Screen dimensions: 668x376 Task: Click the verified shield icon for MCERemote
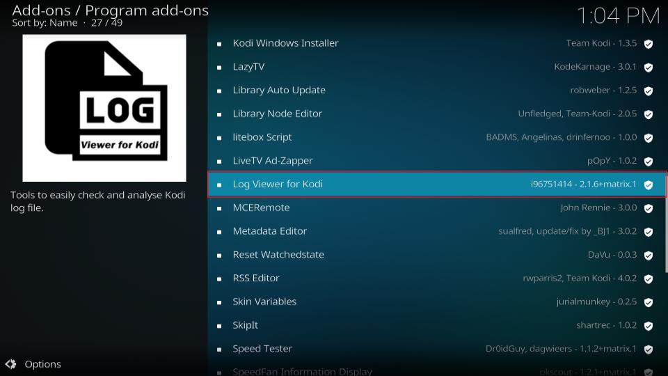[x=649, y=208]
